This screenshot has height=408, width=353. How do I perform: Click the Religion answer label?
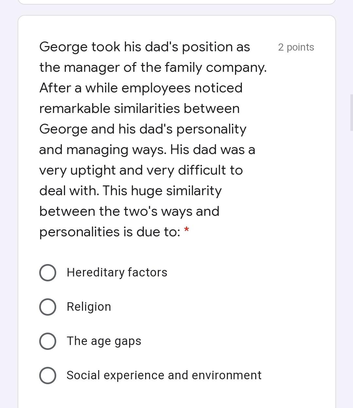[89, 307]
